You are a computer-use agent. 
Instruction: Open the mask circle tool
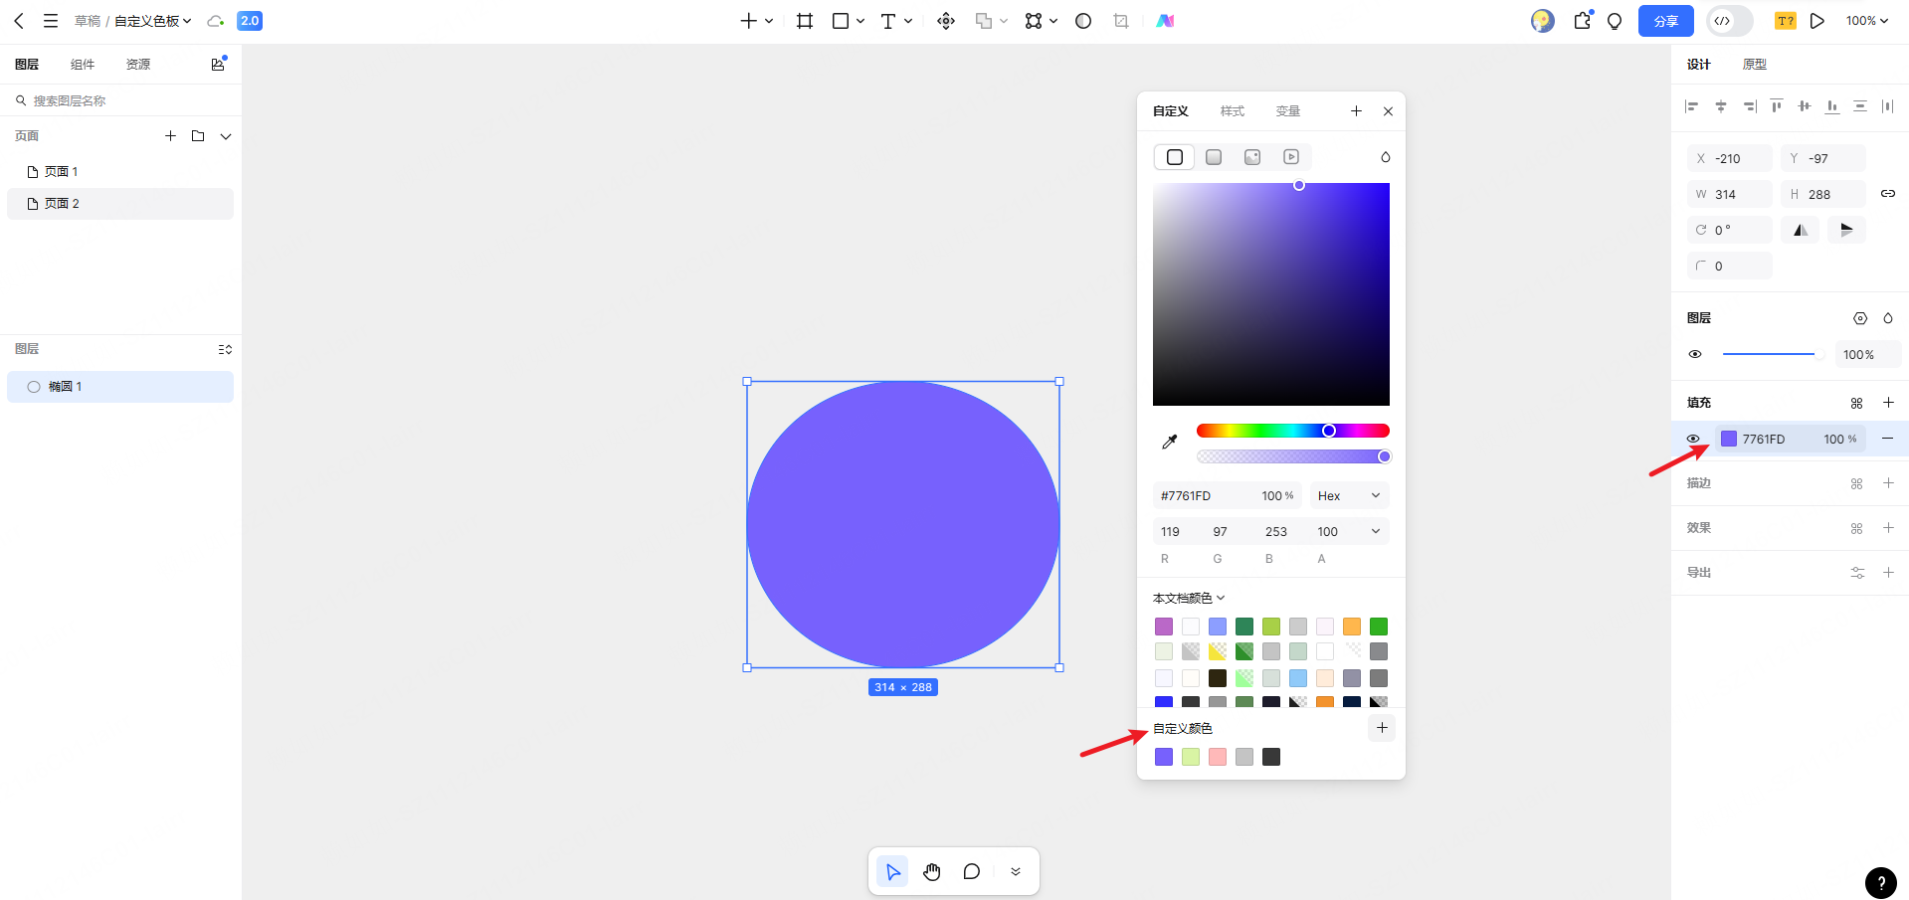pyautogui.click(x=1083, y=21)
